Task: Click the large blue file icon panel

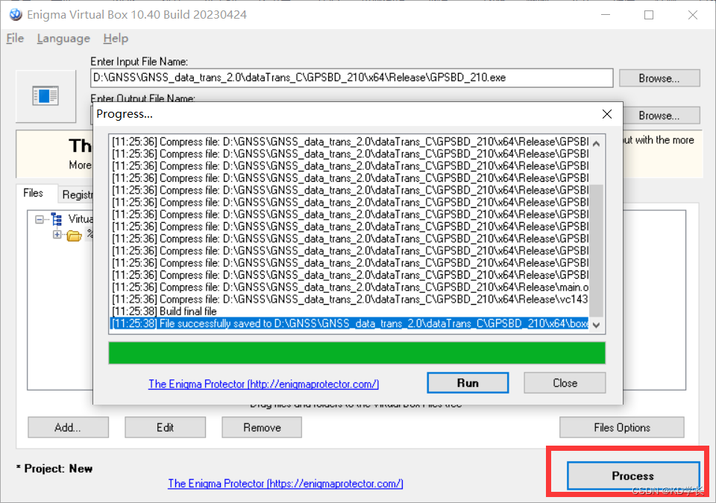Action: (x=45, y=95)
